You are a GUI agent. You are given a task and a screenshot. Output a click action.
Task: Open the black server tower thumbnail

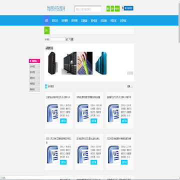pos(52,63)
